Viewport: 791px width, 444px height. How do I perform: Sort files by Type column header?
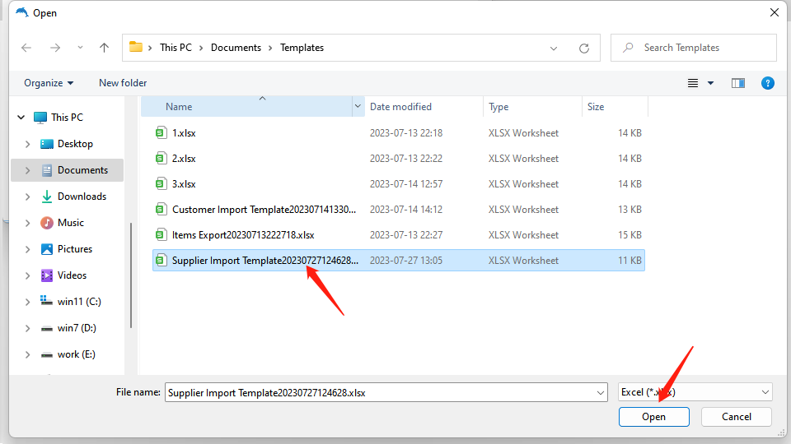498,107
